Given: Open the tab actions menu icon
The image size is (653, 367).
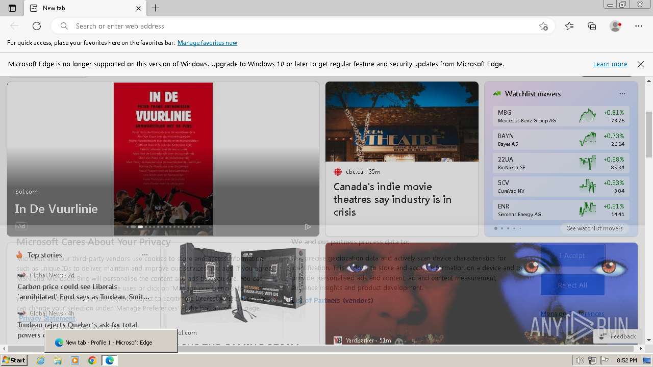Looking at the screenshot, I should (x=12, y=8).
